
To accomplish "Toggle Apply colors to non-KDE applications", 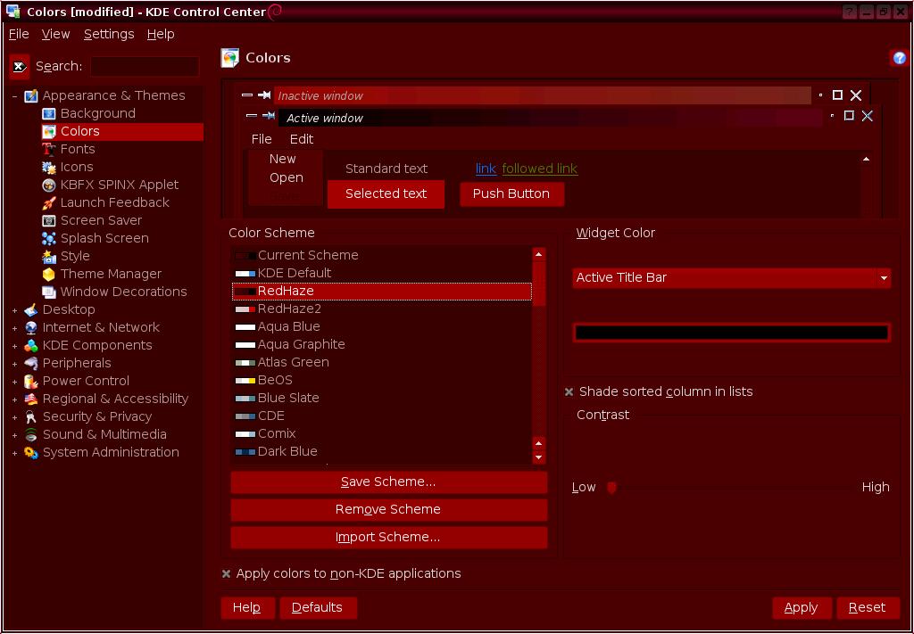I will 226,574.
